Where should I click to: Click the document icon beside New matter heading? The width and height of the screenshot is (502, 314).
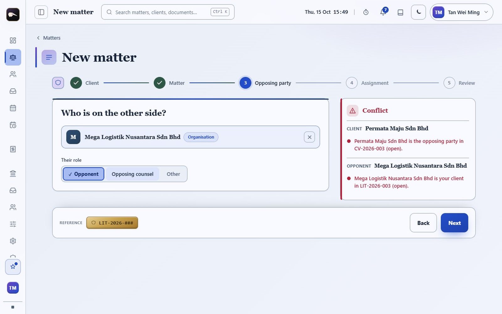[49, 57]
